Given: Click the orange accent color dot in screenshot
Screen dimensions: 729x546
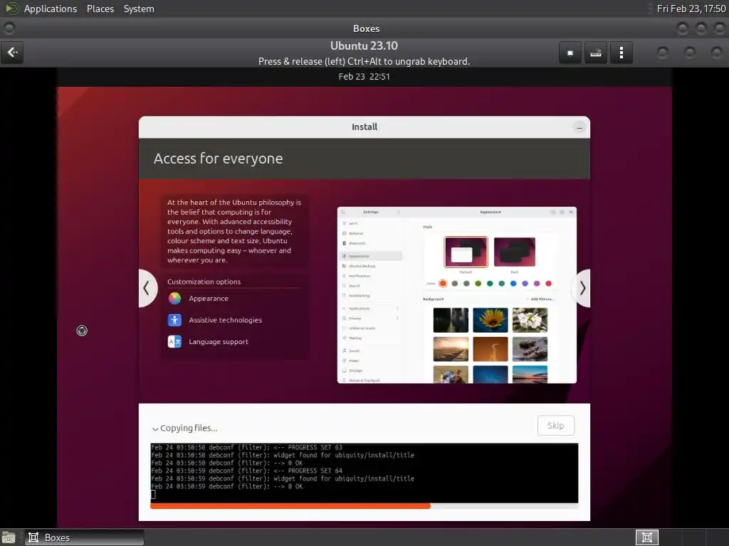Looking at the screenshot, I should [x=443, y=283].
